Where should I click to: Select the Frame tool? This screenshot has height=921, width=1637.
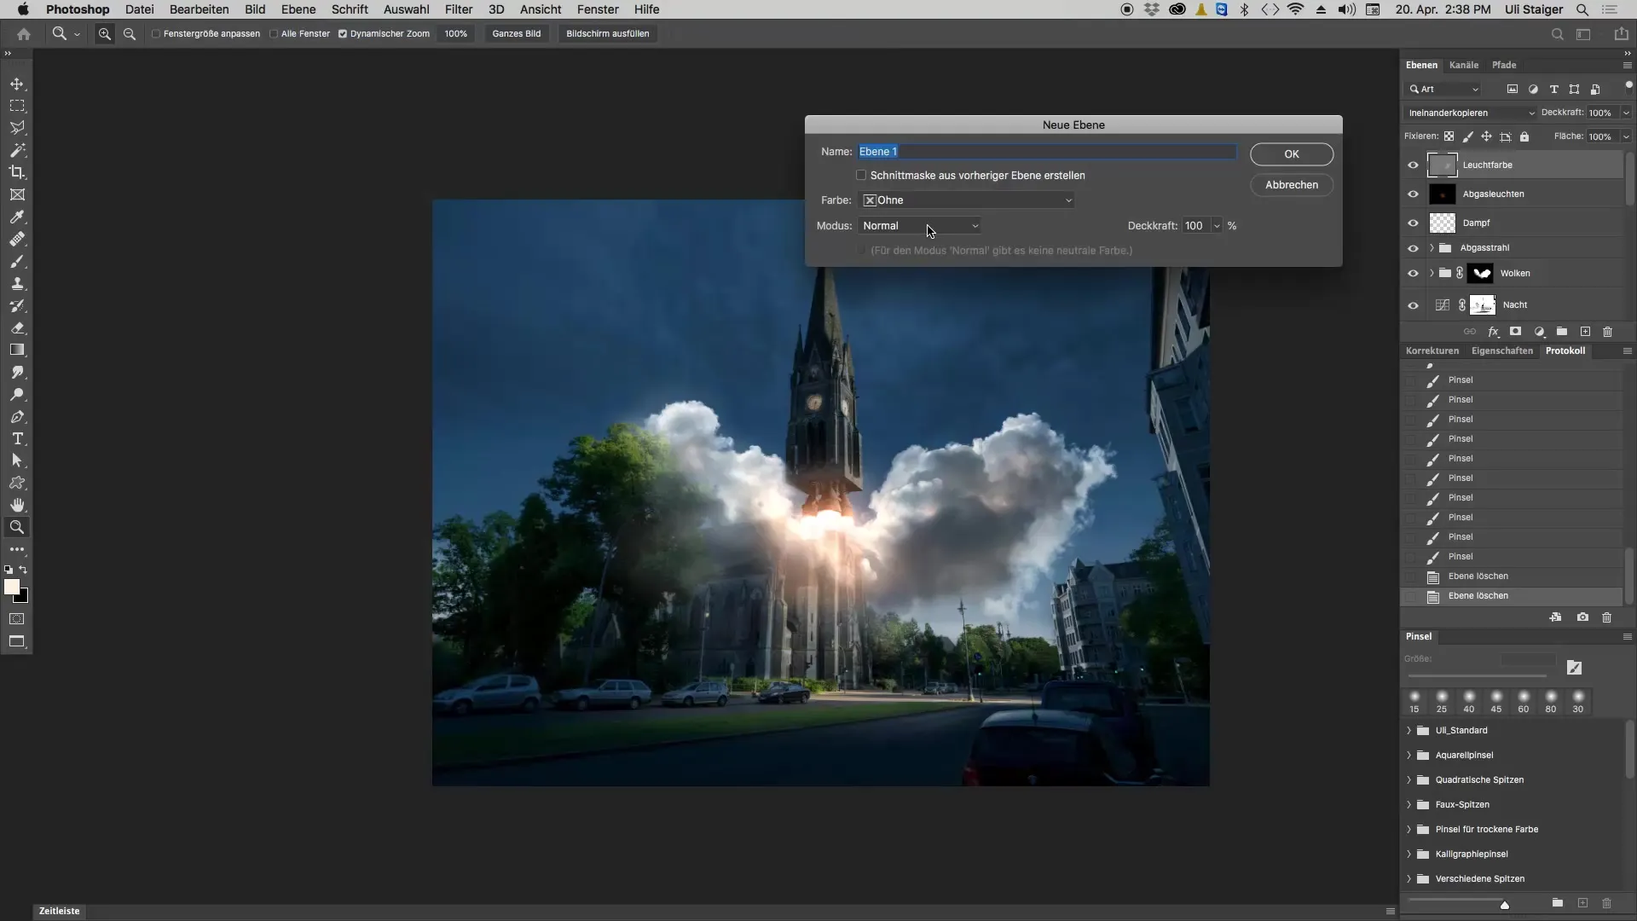(x=17, y=194)
